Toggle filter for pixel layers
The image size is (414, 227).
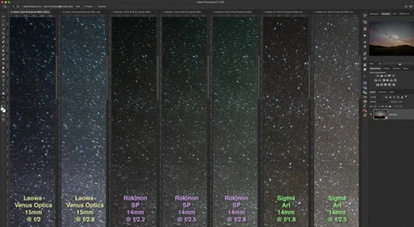coord(386,98)
